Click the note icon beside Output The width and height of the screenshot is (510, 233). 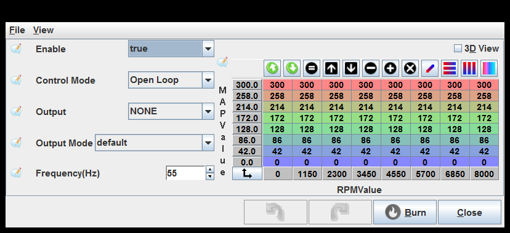click(16, 111)
